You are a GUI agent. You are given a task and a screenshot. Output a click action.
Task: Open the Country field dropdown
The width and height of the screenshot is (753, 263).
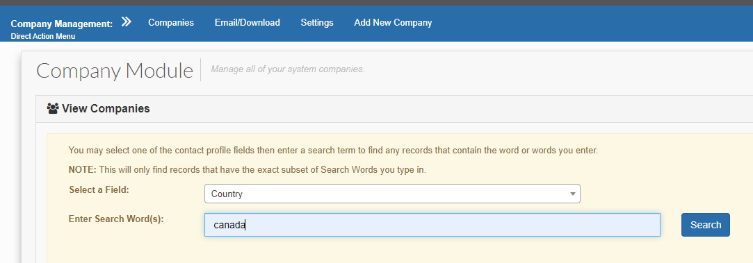[x=392, y=194]
